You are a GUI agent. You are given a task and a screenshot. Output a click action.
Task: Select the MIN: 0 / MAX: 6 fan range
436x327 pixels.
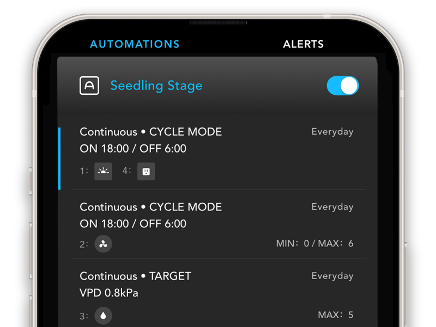[x=314, y=244]
